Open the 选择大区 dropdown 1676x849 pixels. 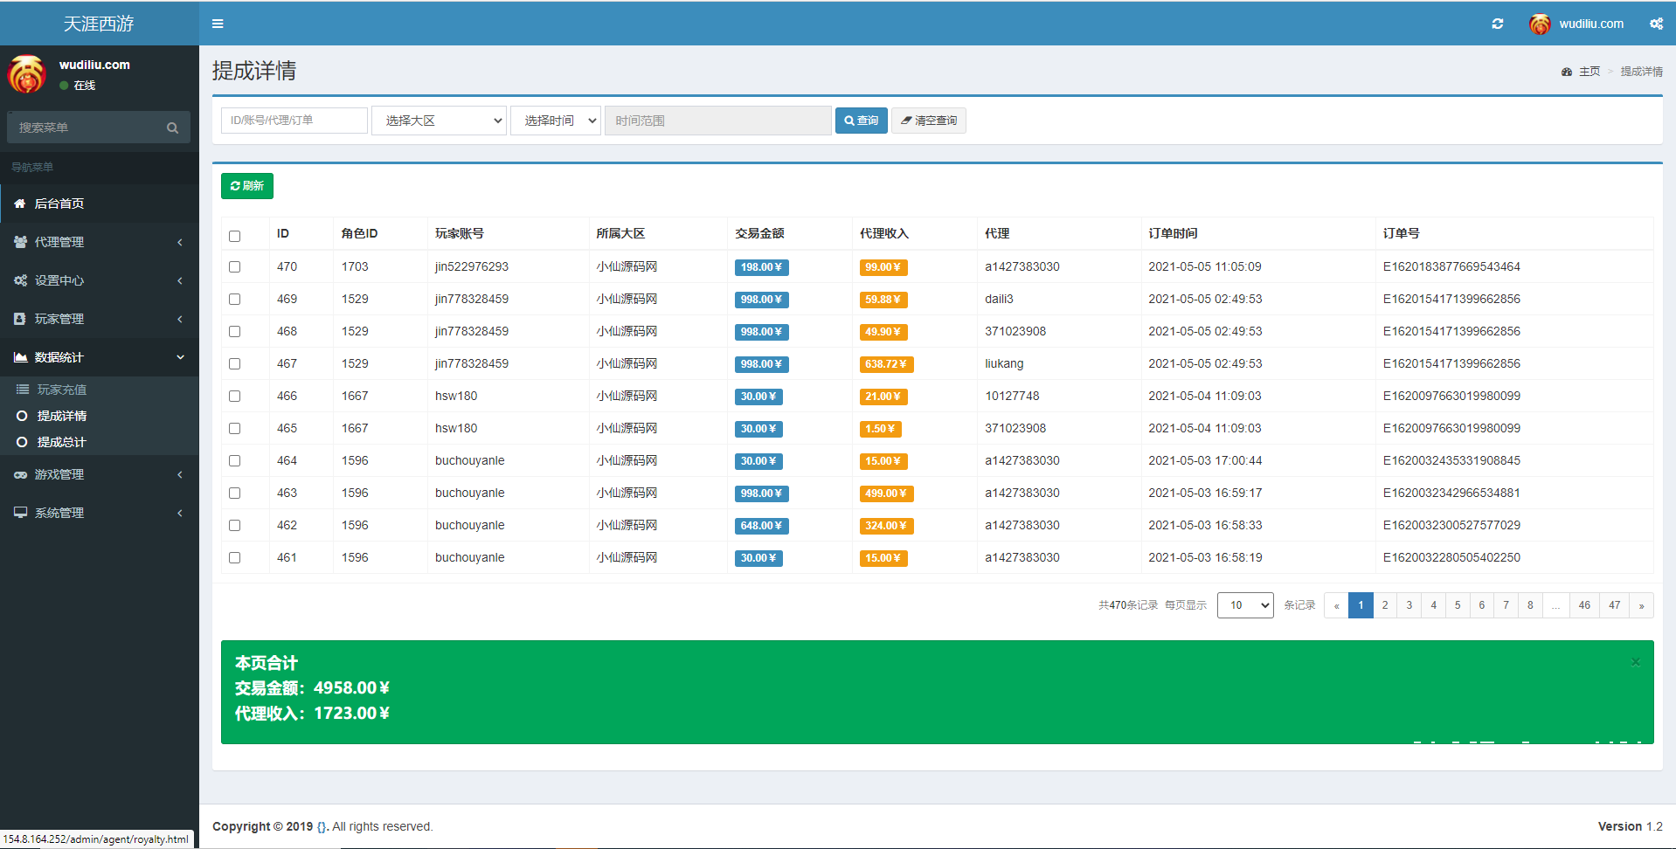coord(439,121)
